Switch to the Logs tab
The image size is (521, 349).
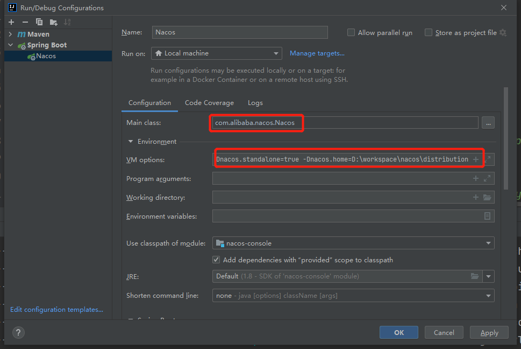click(x=255, y=103)
